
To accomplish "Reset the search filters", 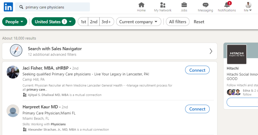I will (199, 22).
